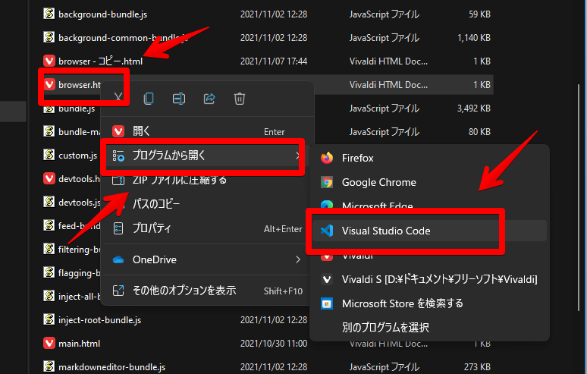Open with Vivaldi S in submenu

tap(430, 279)
